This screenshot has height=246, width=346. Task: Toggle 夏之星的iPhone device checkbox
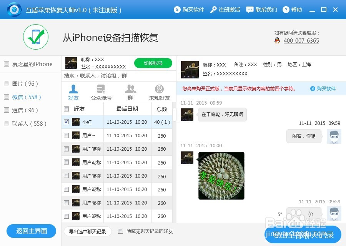coord(7,64)
